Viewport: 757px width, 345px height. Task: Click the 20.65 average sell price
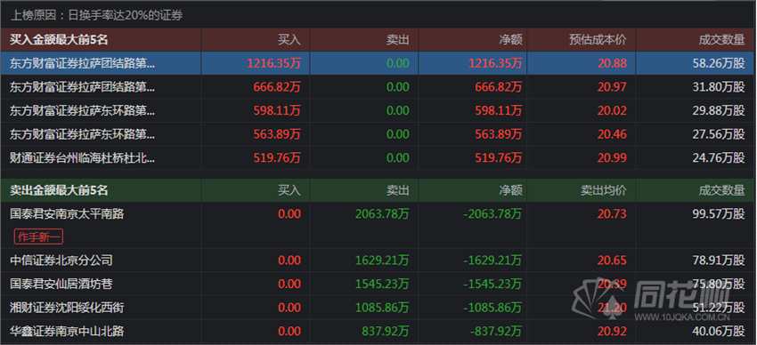(612, 261)
